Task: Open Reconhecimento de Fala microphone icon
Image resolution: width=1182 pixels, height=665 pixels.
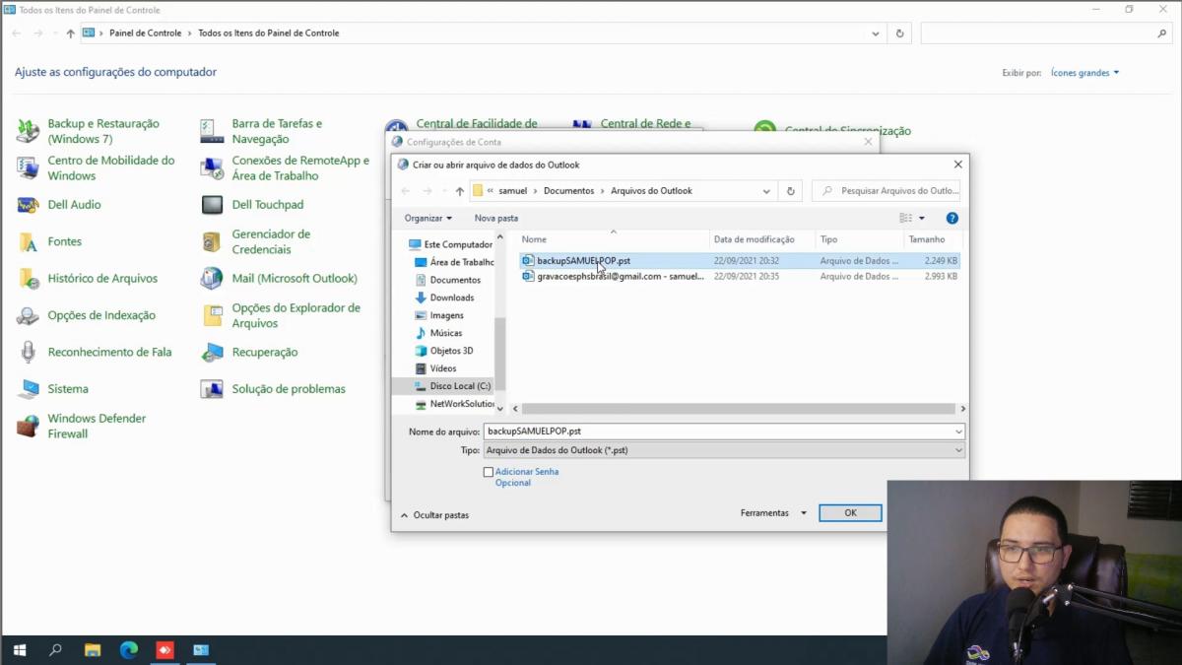Action: click(x=29, y=352)
